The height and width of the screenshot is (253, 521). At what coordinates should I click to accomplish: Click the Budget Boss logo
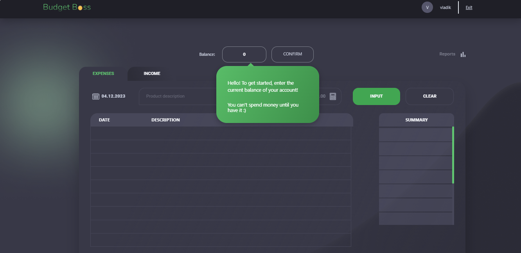pyautogui.click(x=67, y=7)
